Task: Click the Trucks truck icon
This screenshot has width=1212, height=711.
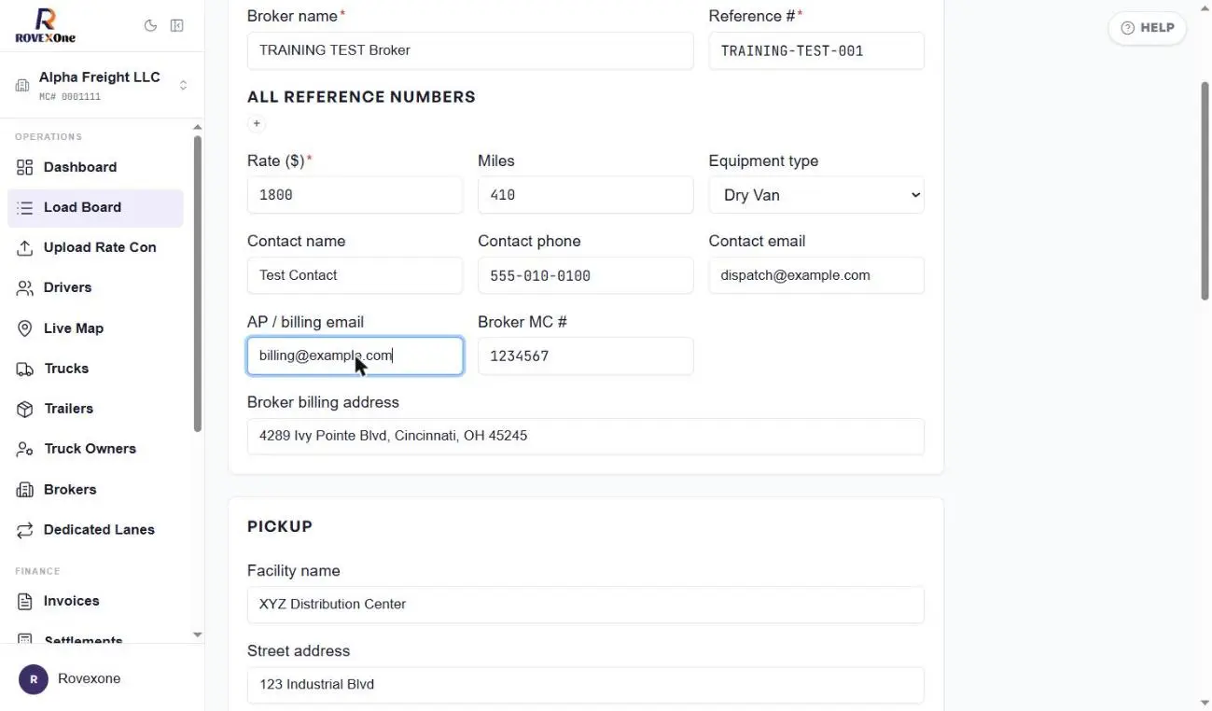Action: 25,369
